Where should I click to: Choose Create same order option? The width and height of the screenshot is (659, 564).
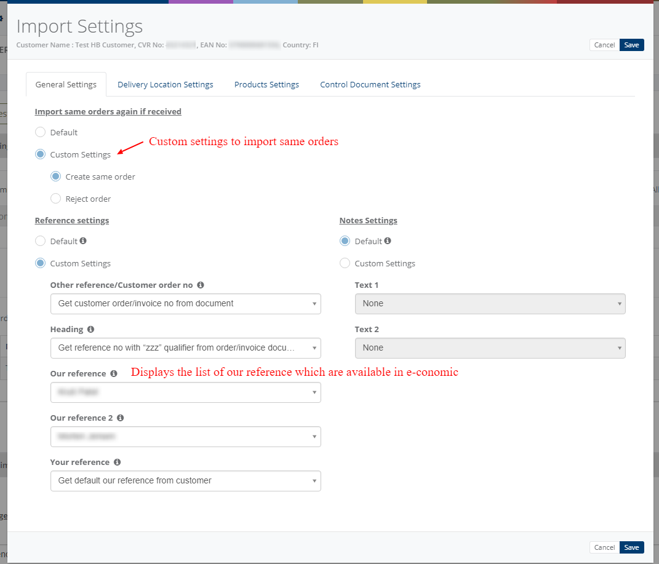click(55, 177)
